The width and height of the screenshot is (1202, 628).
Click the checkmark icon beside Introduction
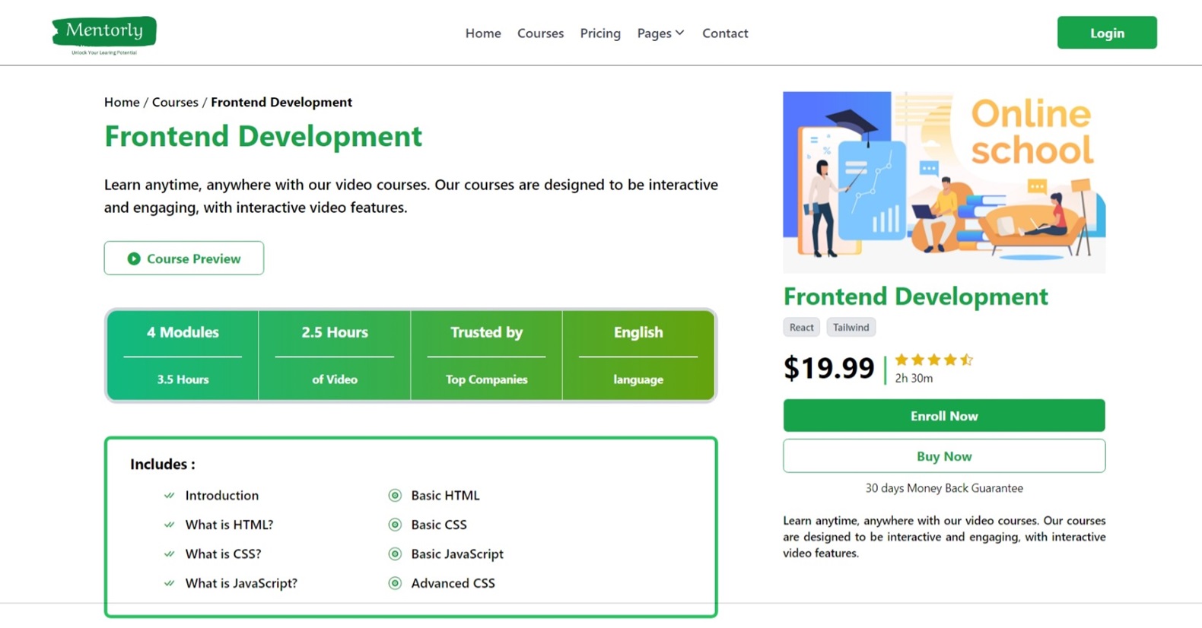pos(169,496)
